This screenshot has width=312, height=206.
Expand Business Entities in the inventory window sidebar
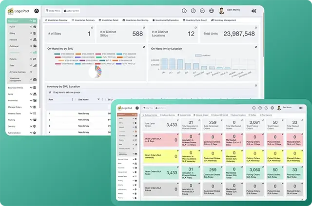pos(31,88)
